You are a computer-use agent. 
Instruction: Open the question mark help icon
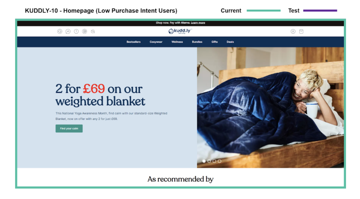click(76, 31)
